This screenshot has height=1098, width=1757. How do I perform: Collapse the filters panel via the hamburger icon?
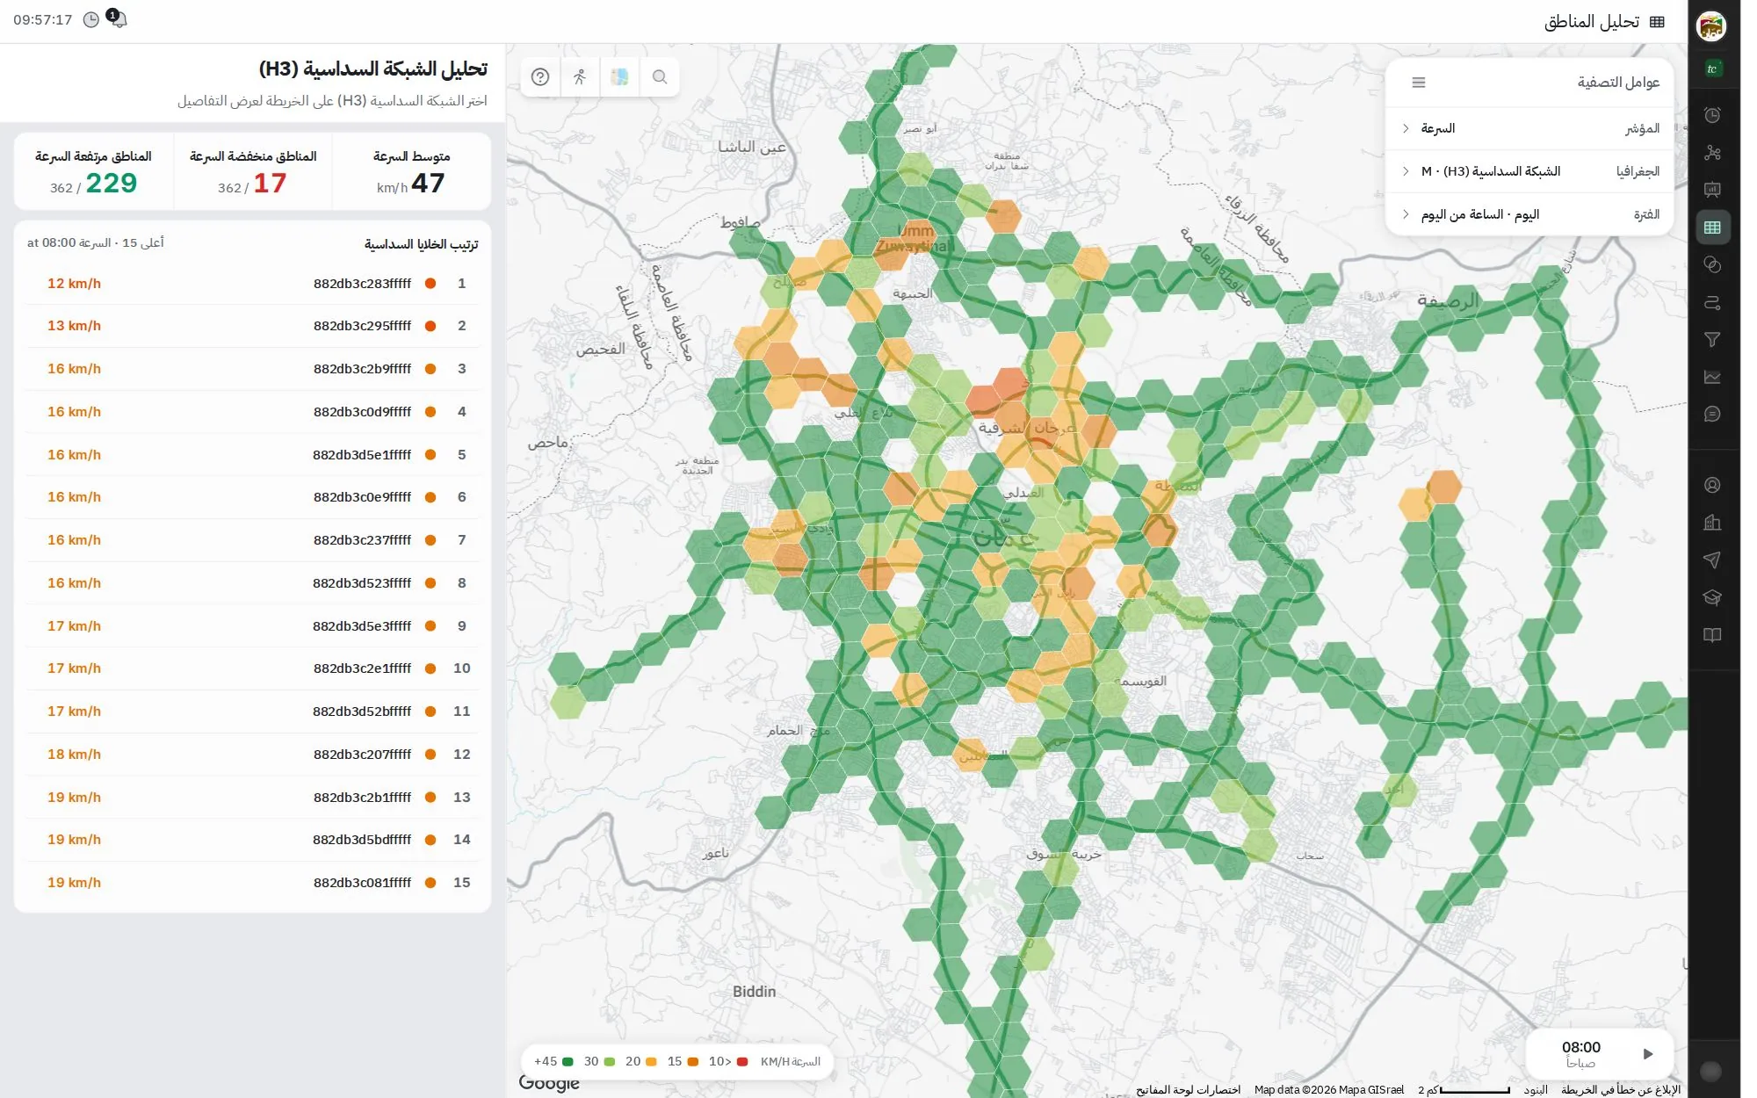[x=1419, y=83]
